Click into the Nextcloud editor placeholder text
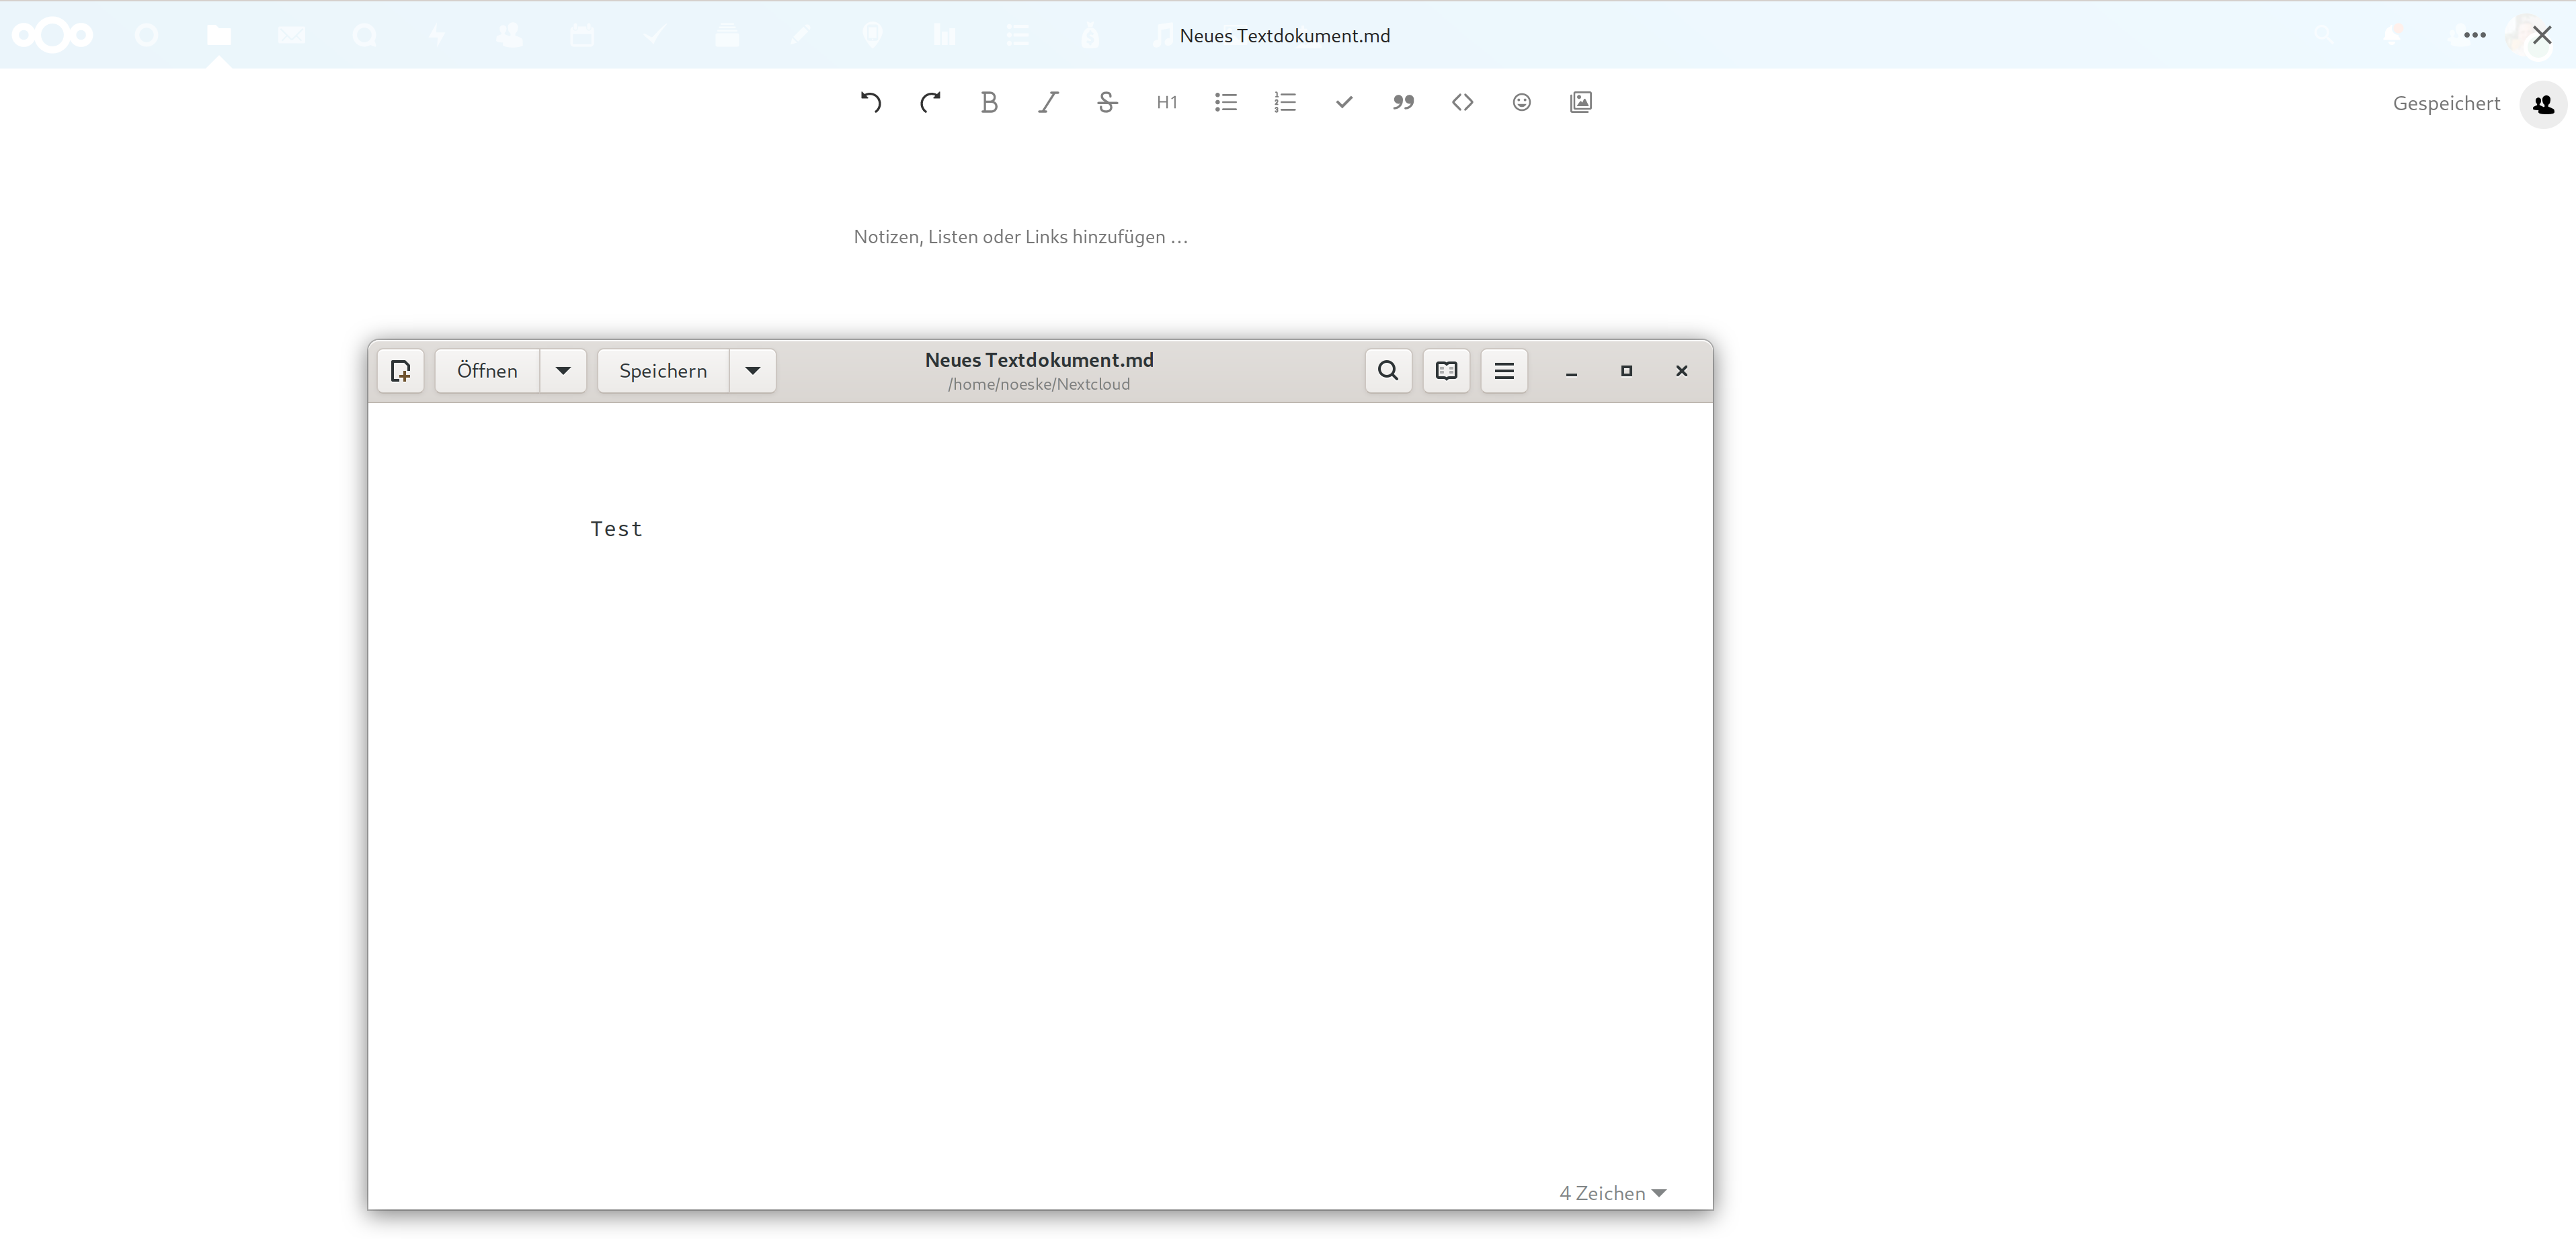This screenshot has height=1239, width=2576. click(x=1020, y=237)
